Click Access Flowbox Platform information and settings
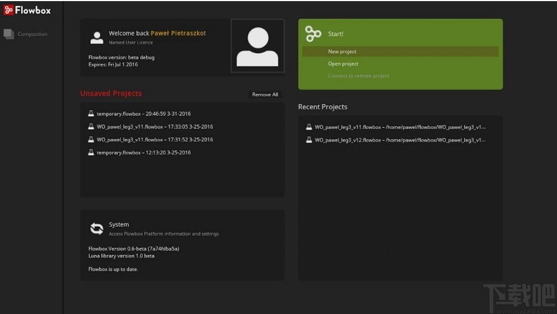 click(164, 234)
